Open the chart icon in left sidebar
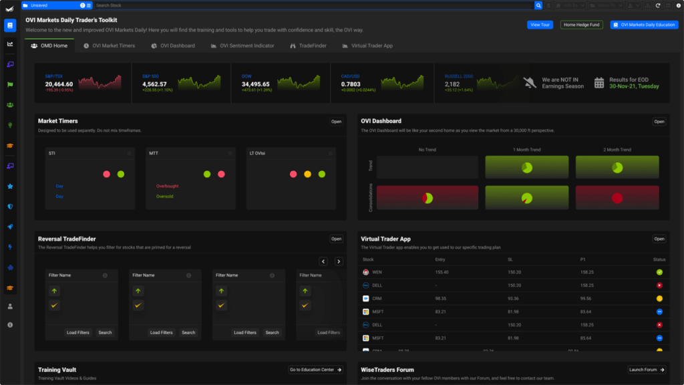684x385 pixels. point(10,44)
